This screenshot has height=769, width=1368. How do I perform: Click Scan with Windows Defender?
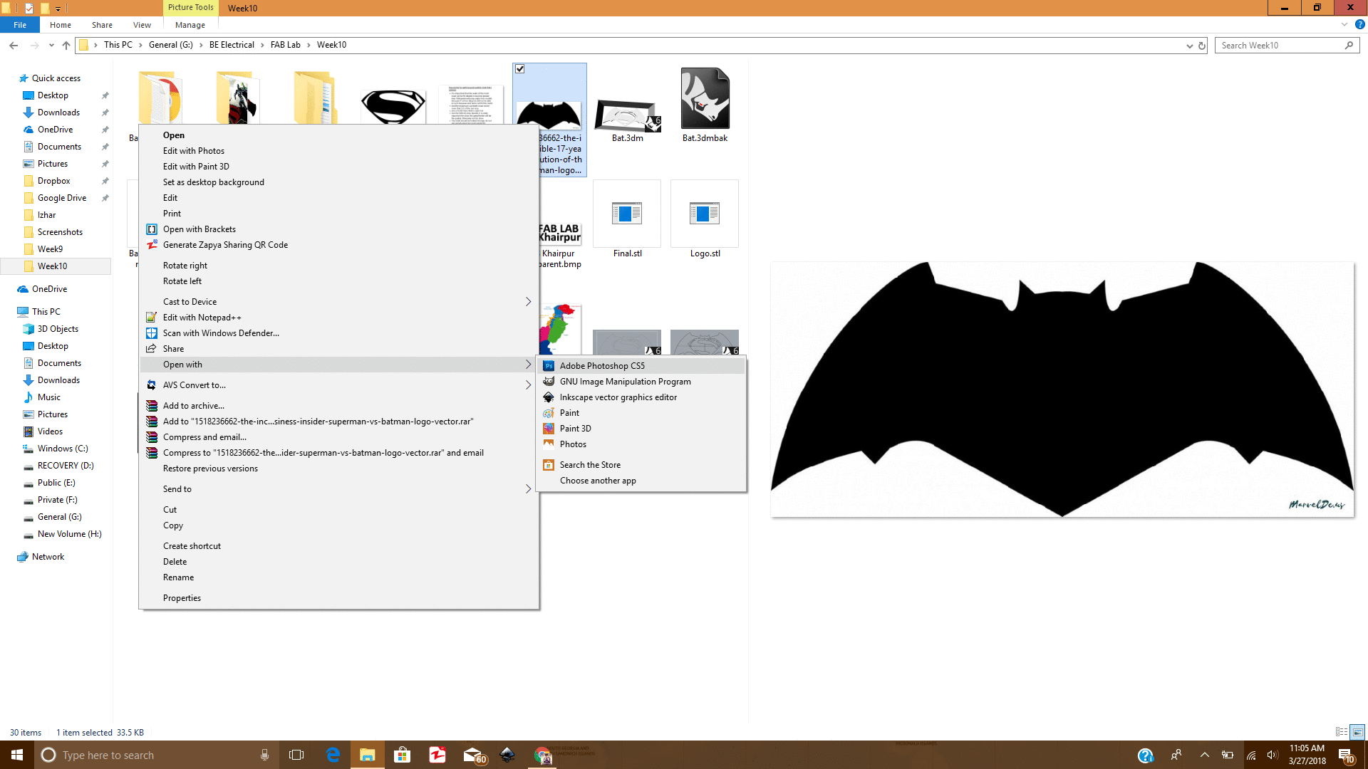(x=220, y=333)
